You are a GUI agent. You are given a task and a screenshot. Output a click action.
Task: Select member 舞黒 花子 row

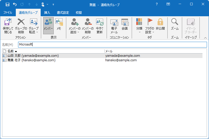point(102,60)
